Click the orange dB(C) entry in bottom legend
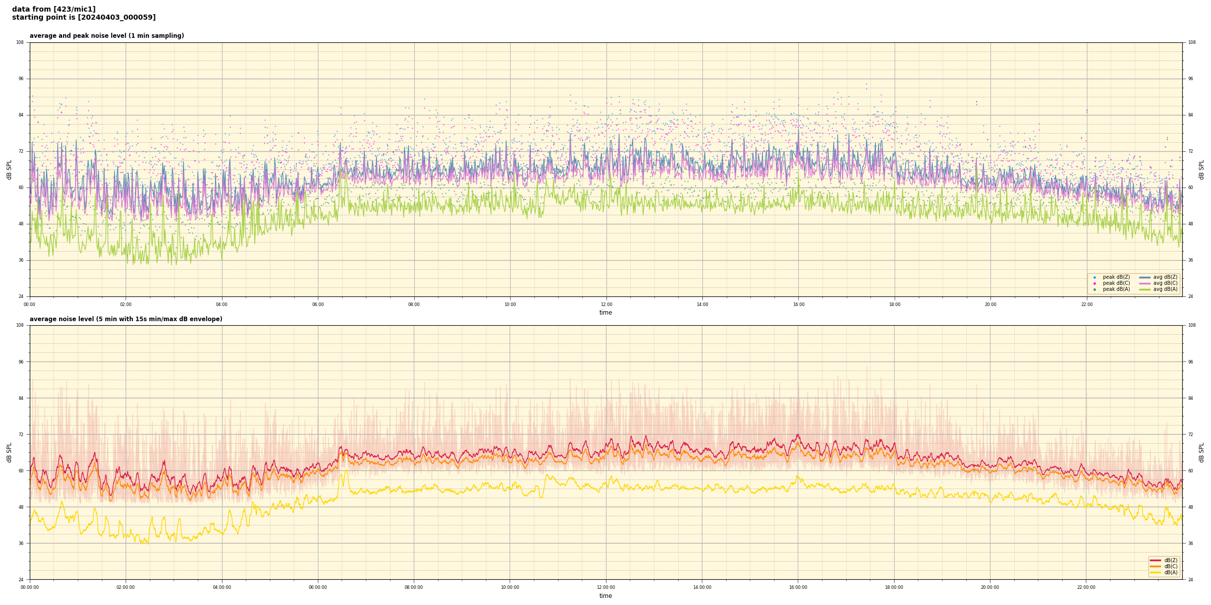The width and height of the screenshot is (1211, 605). pyautogui.click(x=1155, y=566)
